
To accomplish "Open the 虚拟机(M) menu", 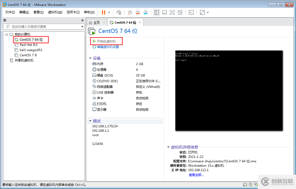I will [55, 12].
